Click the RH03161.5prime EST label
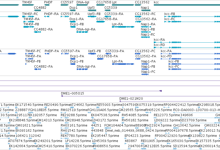The image size is (220, 150). click(74, 126)
